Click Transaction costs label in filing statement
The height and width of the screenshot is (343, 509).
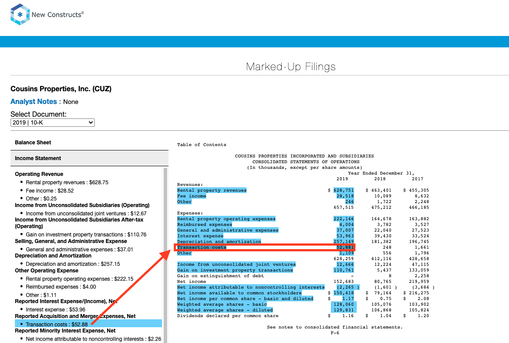[201, 247]
